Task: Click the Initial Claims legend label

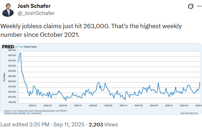Action: point(30,47)
